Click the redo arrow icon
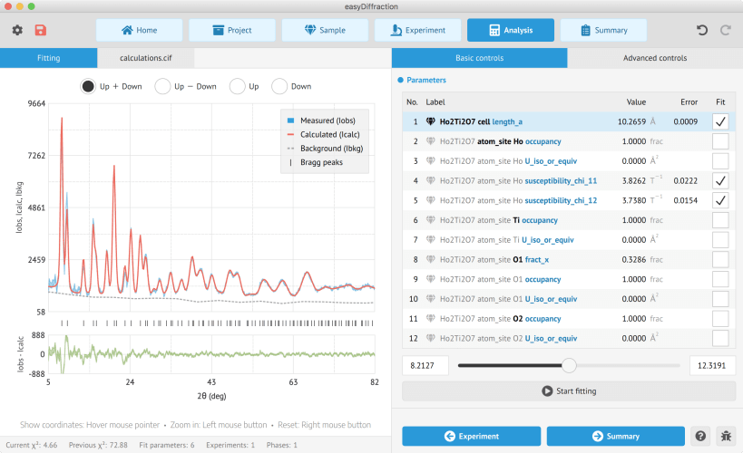Image resolution: width=743 pixels, height=453 pixels. click(x=726, y=30)
